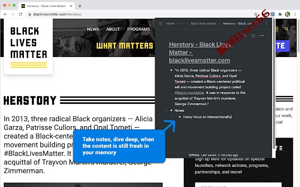Go to Black lives matter breadcrumb

coord(203,23)
